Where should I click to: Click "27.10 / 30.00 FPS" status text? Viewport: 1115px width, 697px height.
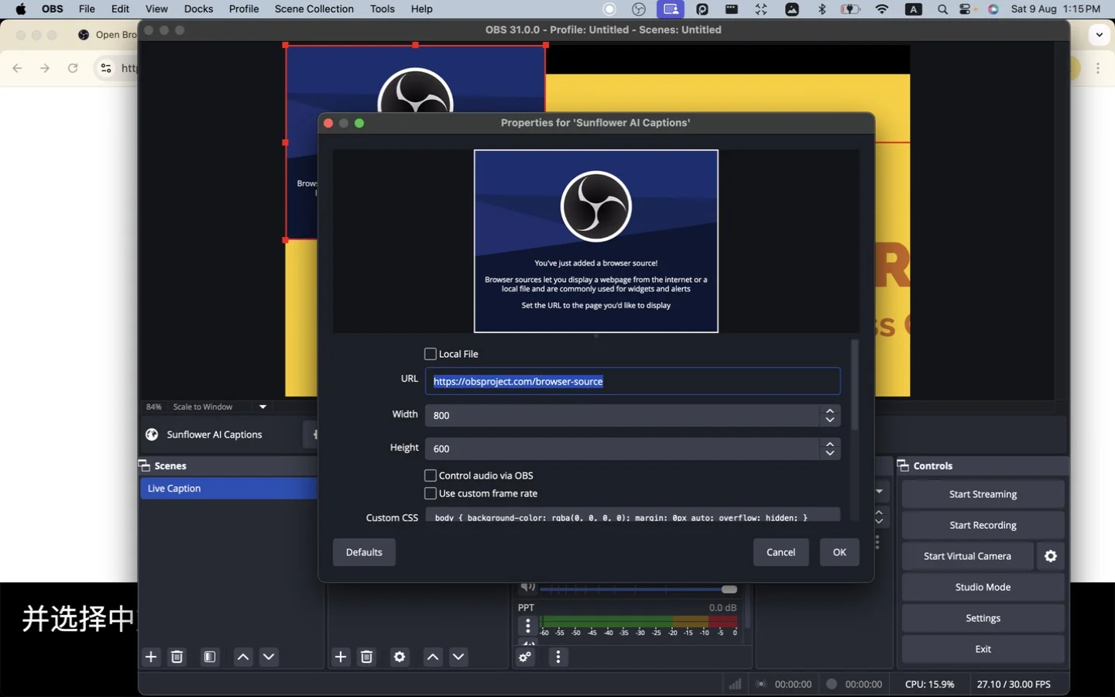click(1014, 684)
